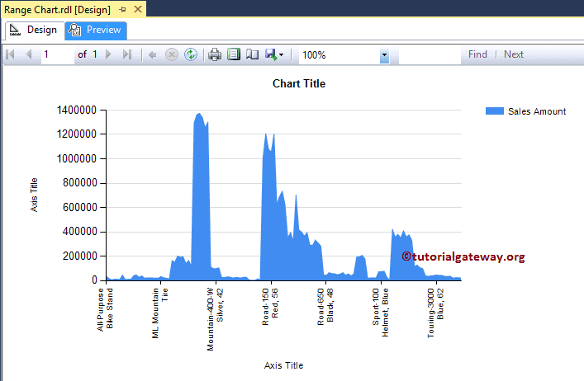Click the 'of 1' total pages text

[x=88, y=54]
